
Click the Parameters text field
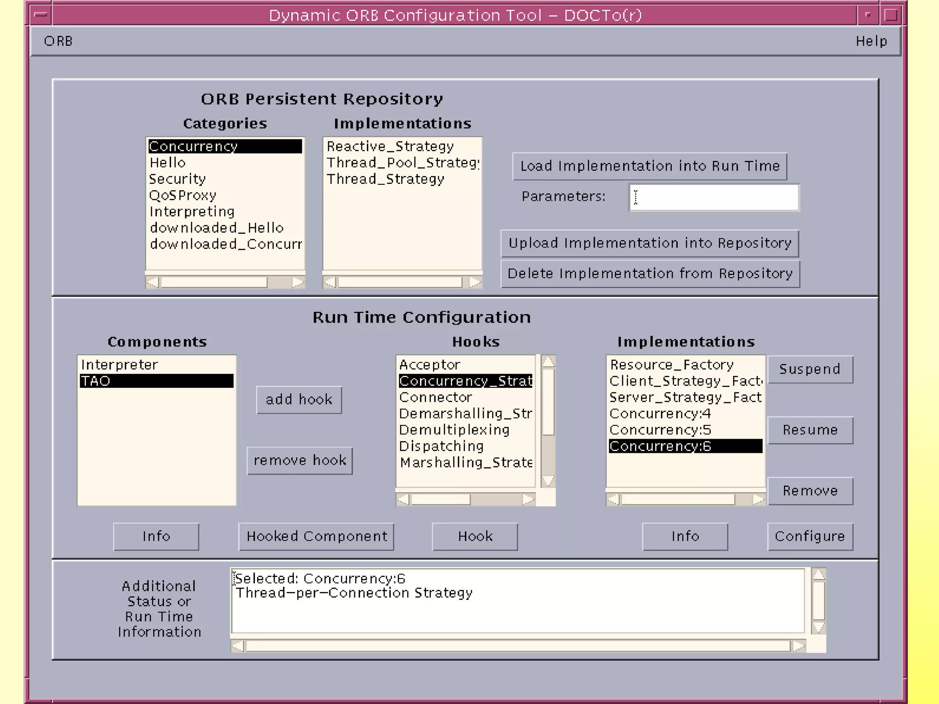[714, 197]
